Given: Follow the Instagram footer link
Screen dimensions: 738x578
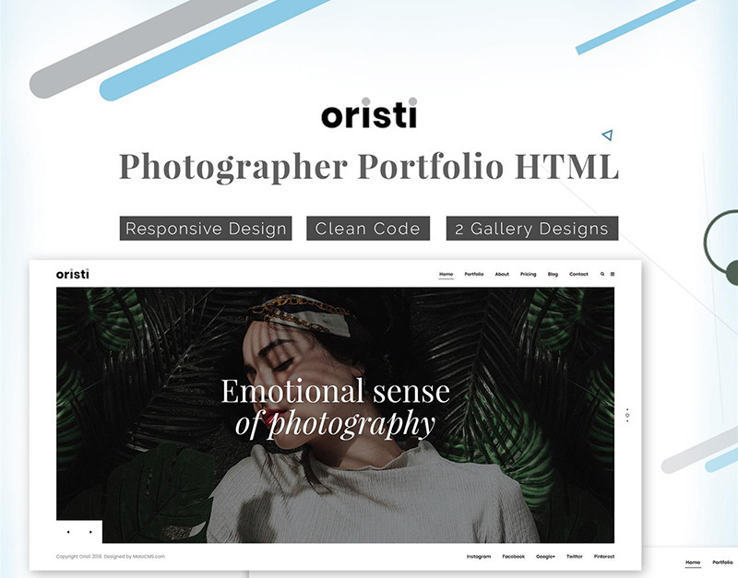Looking at the screenshot, I should 479,557.
